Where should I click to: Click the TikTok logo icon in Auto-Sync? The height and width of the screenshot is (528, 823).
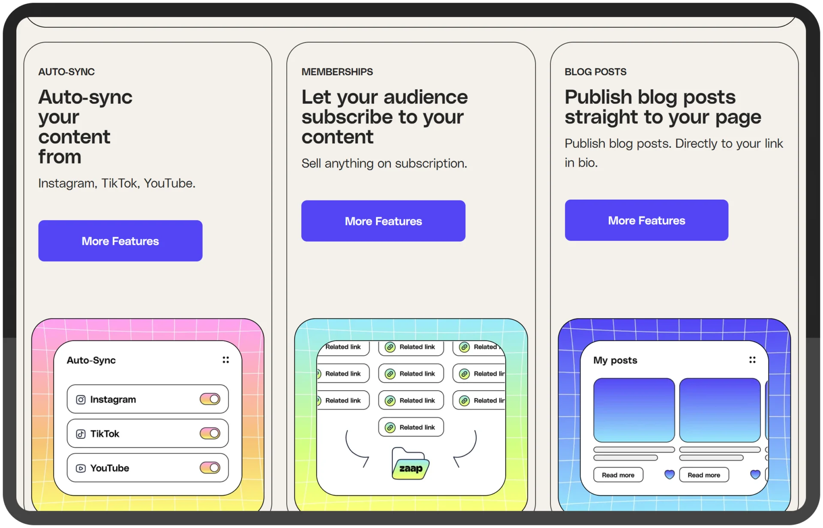tap(81, 434)
